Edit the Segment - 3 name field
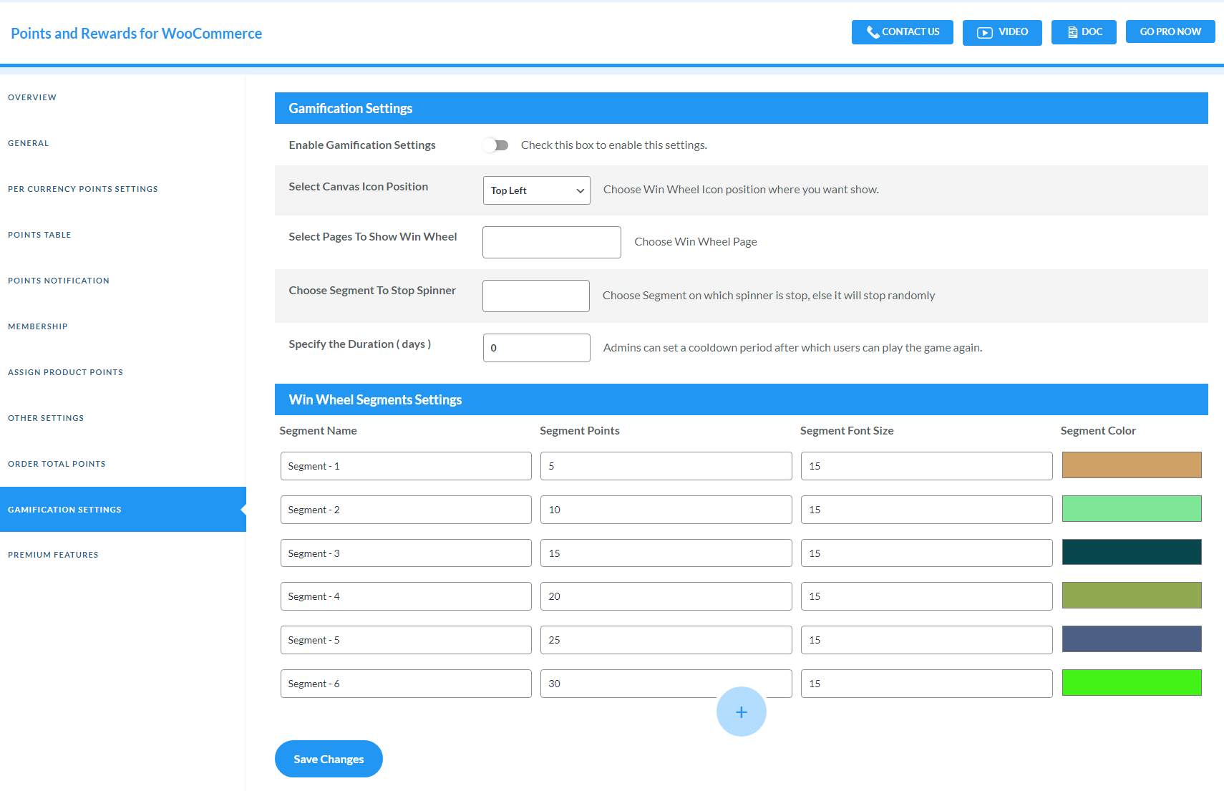Screen dimensions: 1224x791 [406, 553]
